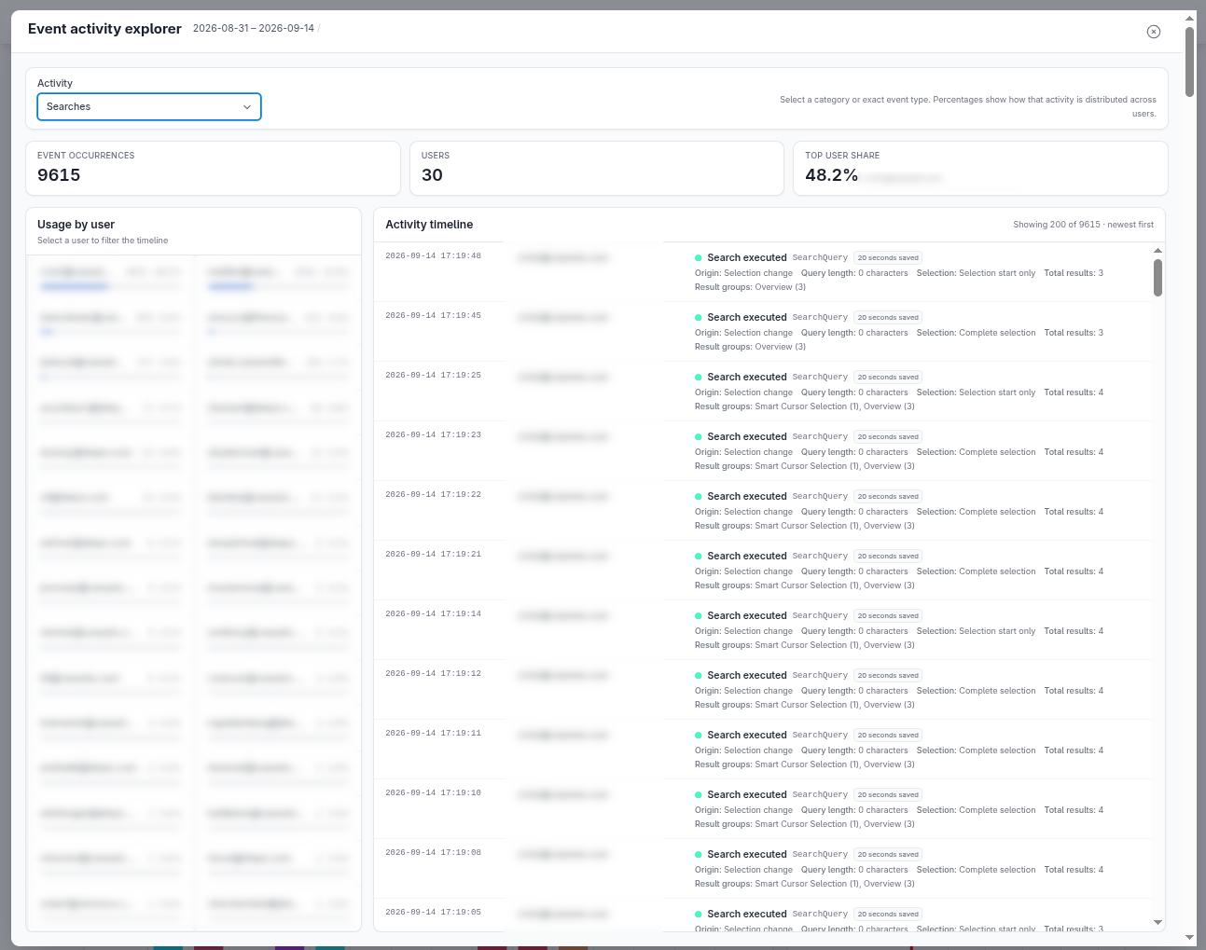Close the Event activity explorer dialog
The width and height of the screenshot is (1206, 950).
point(1154,32)
